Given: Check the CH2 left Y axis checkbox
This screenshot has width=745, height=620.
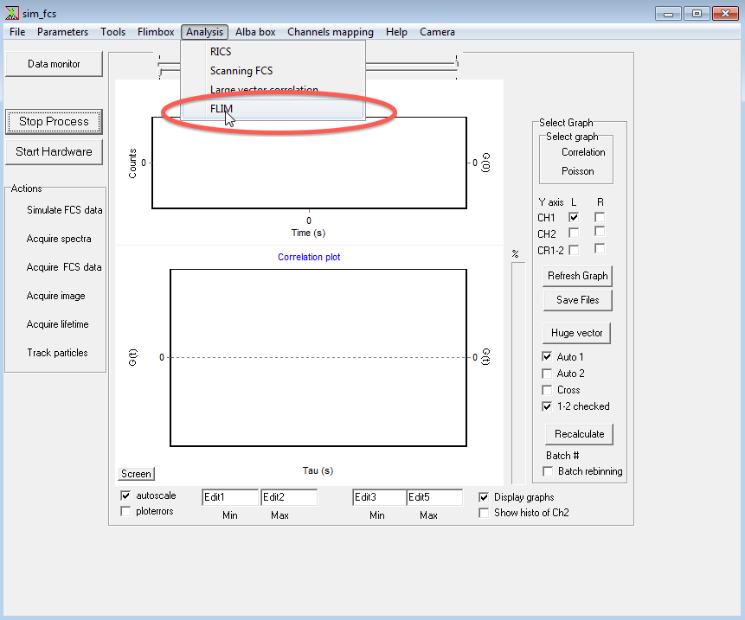Looking at the screenshot, I should [x=574, y=233].
